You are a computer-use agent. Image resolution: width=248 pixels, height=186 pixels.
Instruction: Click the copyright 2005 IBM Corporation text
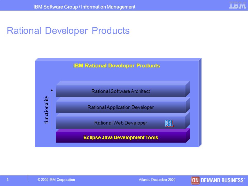point(56,180)
